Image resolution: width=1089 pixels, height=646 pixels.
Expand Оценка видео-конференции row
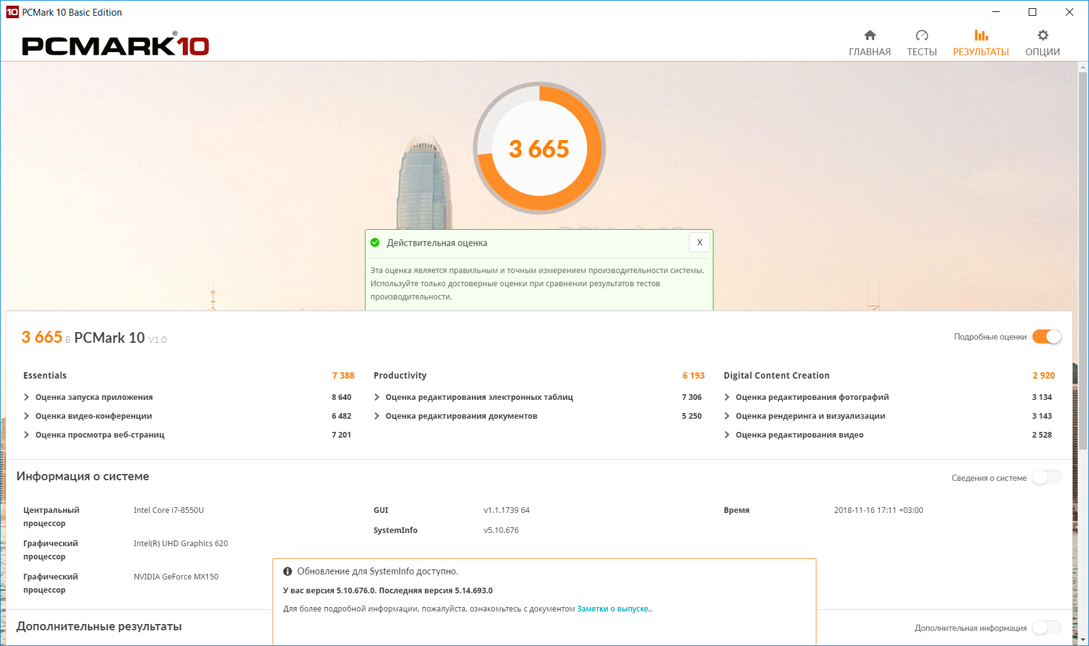(x=26, y=416)
